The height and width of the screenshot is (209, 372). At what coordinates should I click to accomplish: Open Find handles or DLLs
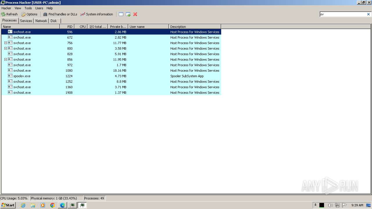click(60, 14)
